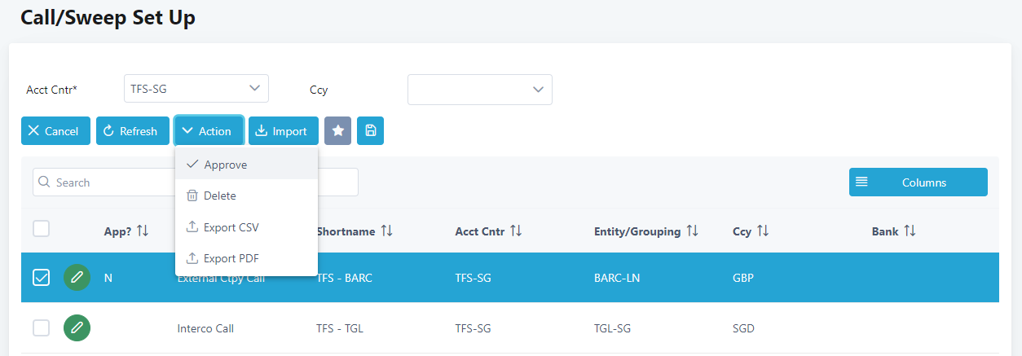Sort by Acct Cntr column arrows
Image resolution: width=1022 pixels, height=356 pixels.
point(516,231)
